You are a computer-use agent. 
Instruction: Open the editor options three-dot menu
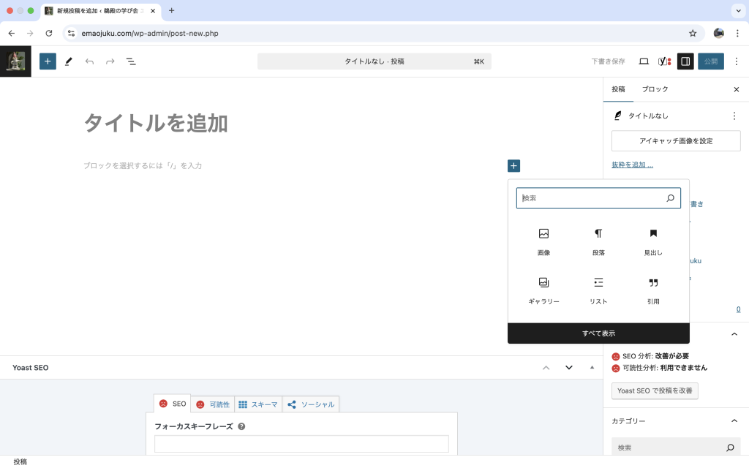737,61
